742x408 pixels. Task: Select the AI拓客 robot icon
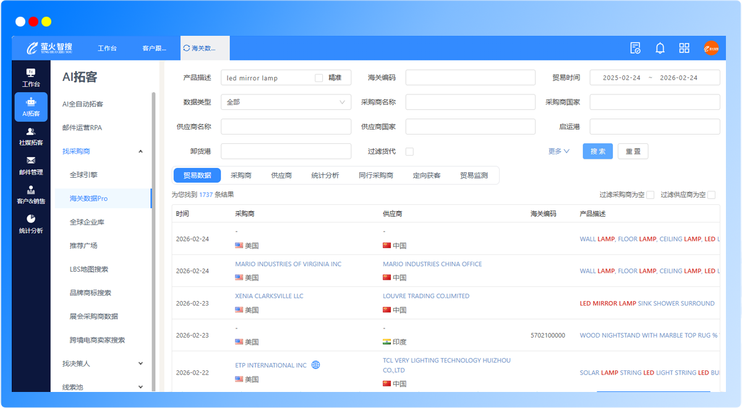point(31,106)
